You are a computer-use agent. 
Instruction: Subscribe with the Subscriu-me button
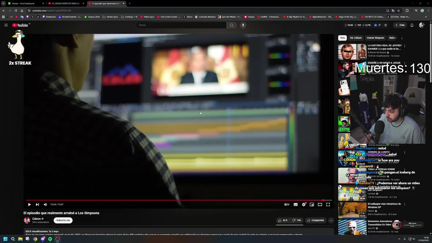pyautogui.click(x=63, y=220)
